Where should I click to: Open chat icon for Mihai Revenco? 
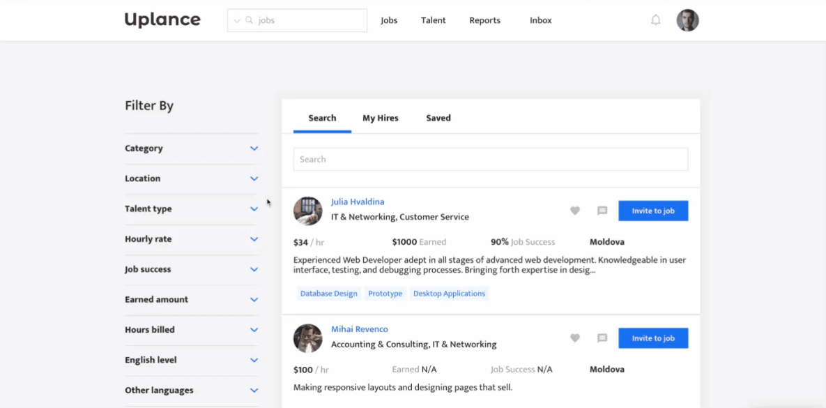[602, 338]
